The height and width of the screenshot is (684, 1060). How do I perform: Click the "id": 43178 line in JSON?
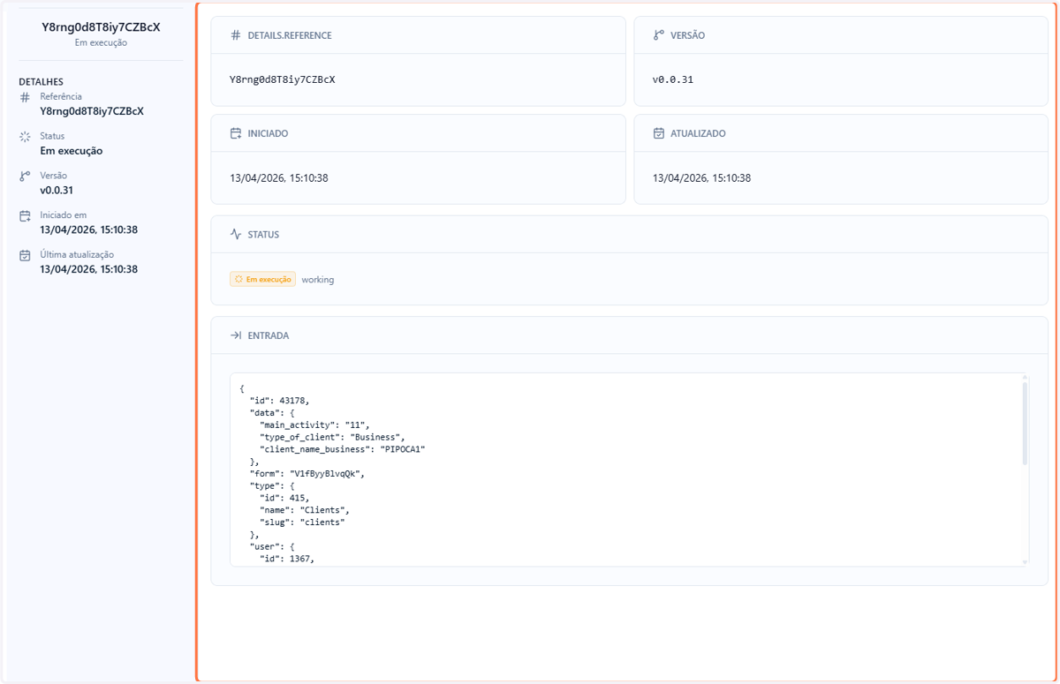coord(280,401)
